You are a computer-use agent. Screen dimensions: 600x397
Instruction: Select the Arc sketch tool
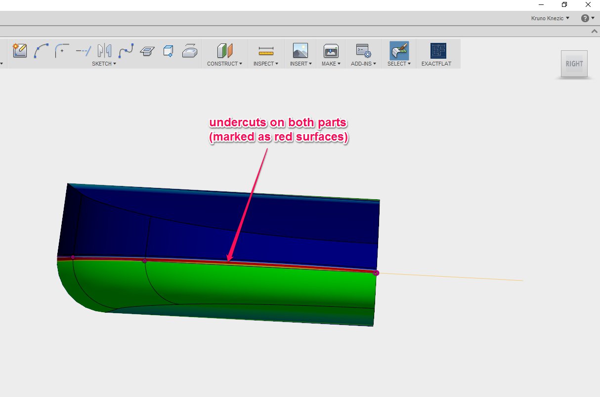tap(41, 50)
